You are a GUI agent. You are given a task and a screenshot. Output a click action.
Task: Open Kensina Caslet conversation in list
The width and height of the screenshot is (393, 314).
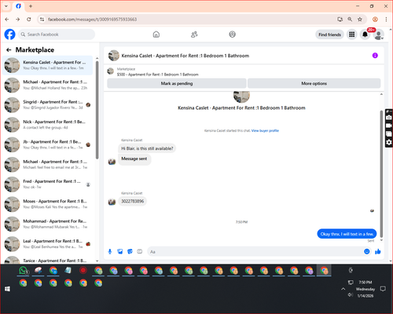coord(47,65)
